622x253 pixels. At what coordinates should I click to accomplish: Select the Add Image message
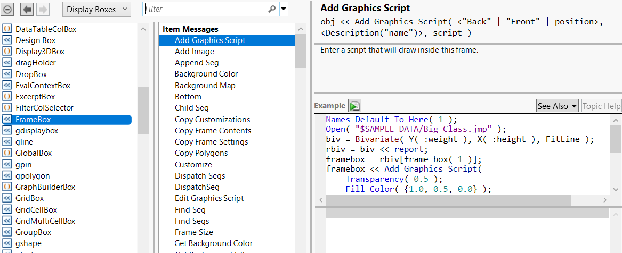click(195, 52)
